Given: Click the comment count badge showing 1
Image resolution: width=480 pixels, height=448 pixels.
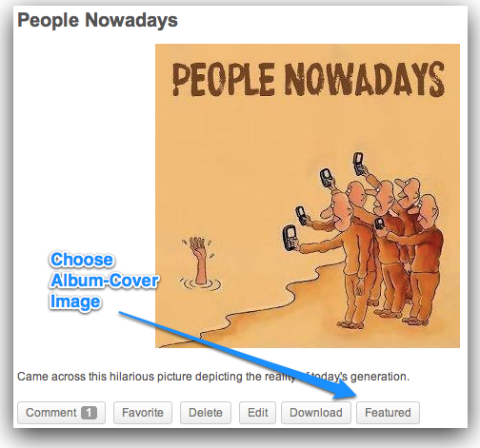Looking at the screenshot, I should point(89,413).
